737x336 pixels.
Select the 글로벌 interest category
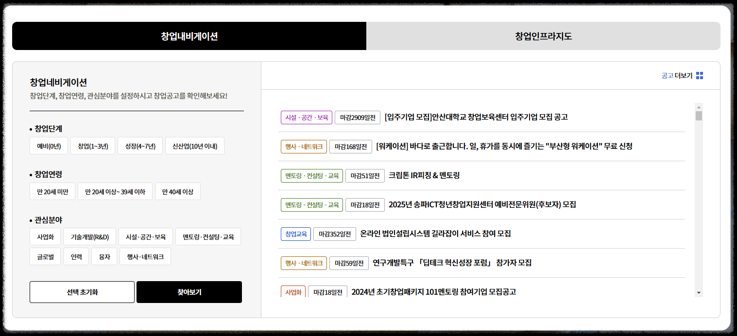click(x=45, y=256)
